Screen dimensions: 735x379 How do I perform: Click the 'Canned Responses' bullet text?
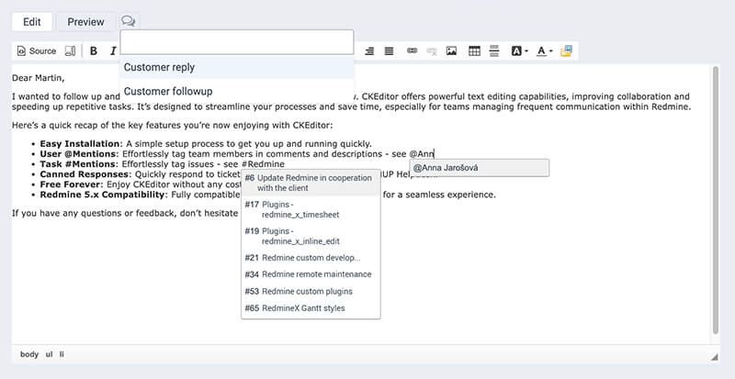tap(85, 174)
